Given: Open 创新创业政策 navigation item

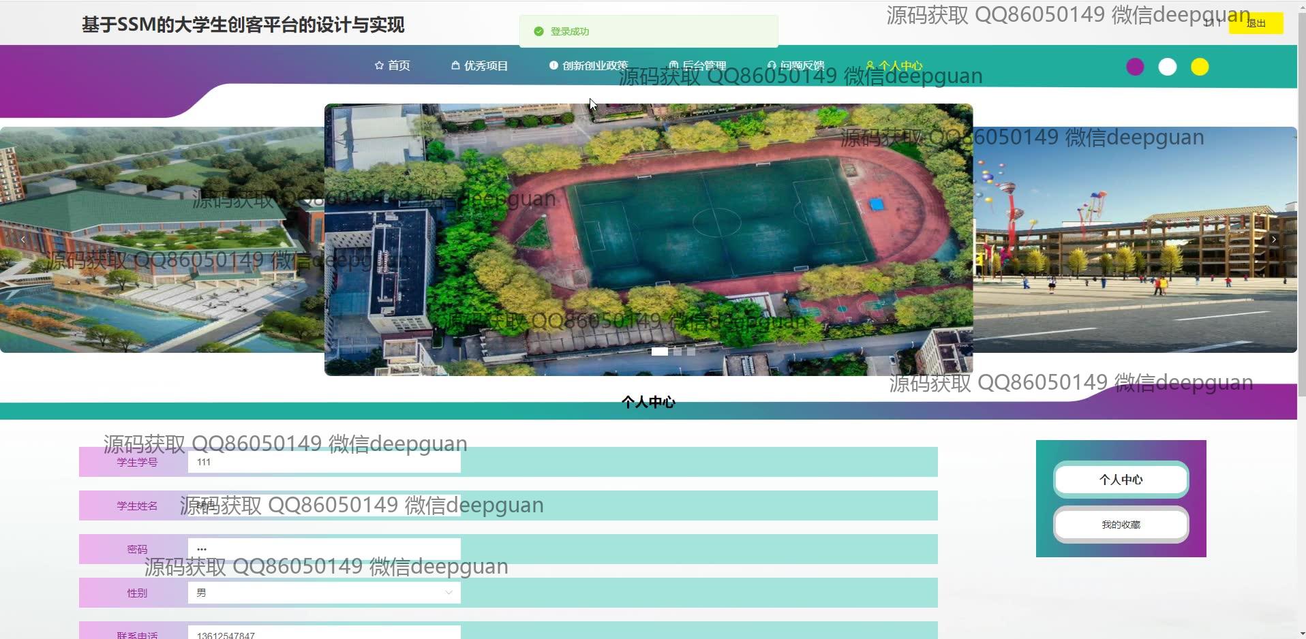Looking at the screenshot, I should 588,65.
